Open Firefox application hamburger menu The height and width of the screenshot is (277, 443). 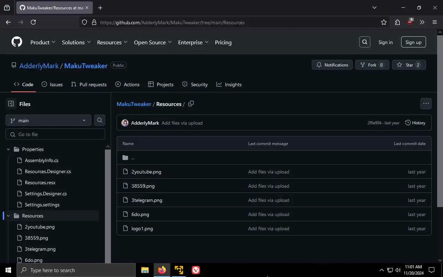[x=435, y=22]
